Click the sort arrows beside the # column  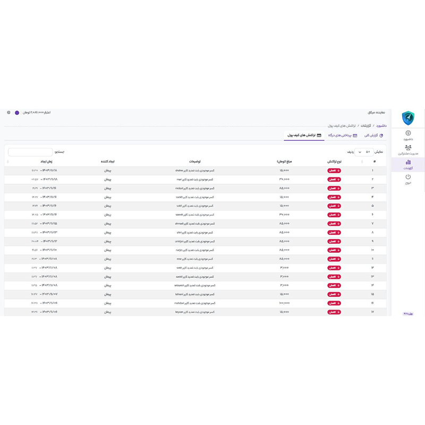tap(362, 161)
